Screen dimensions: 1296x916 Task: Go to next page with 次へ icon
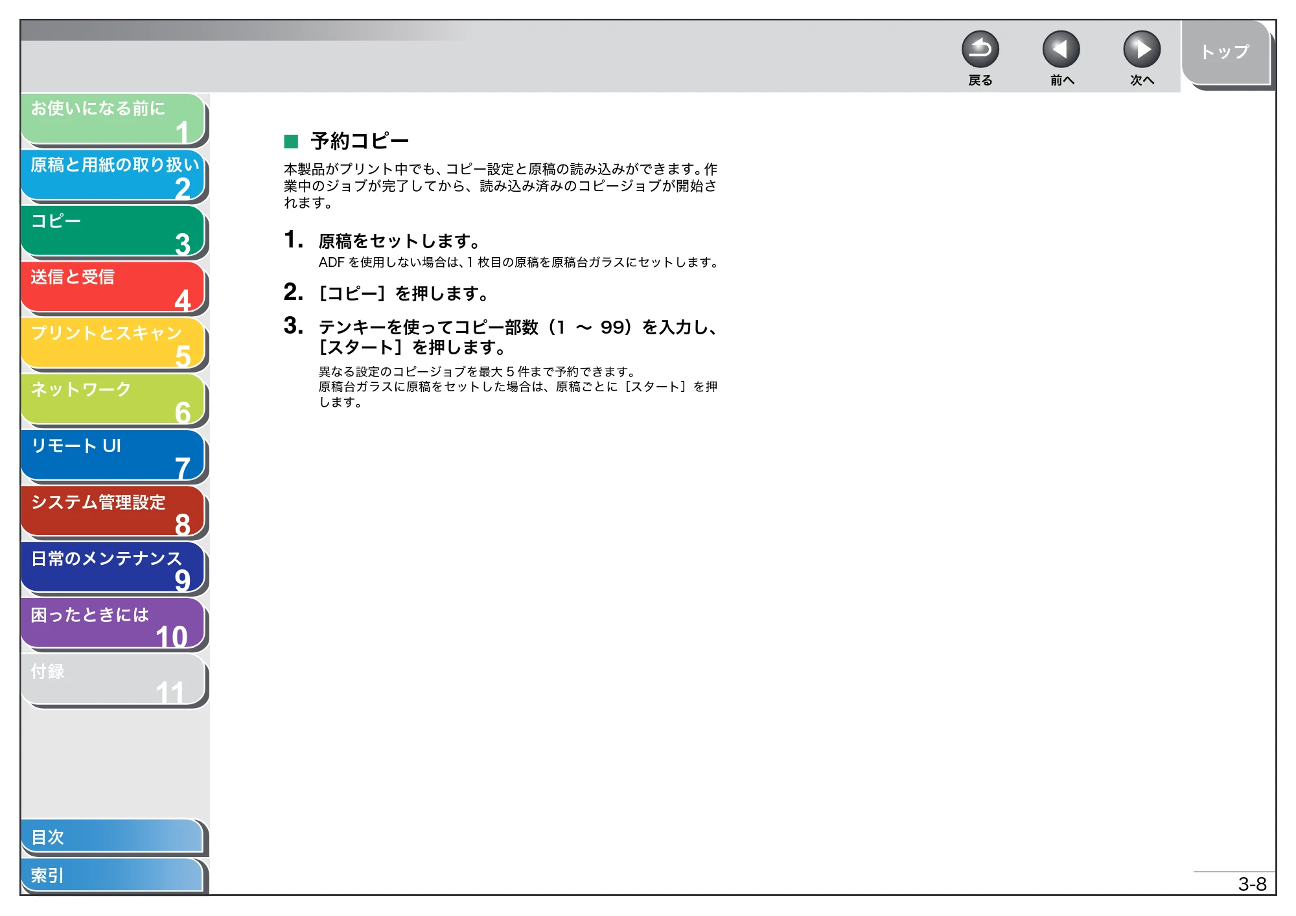pos(1141,49)
